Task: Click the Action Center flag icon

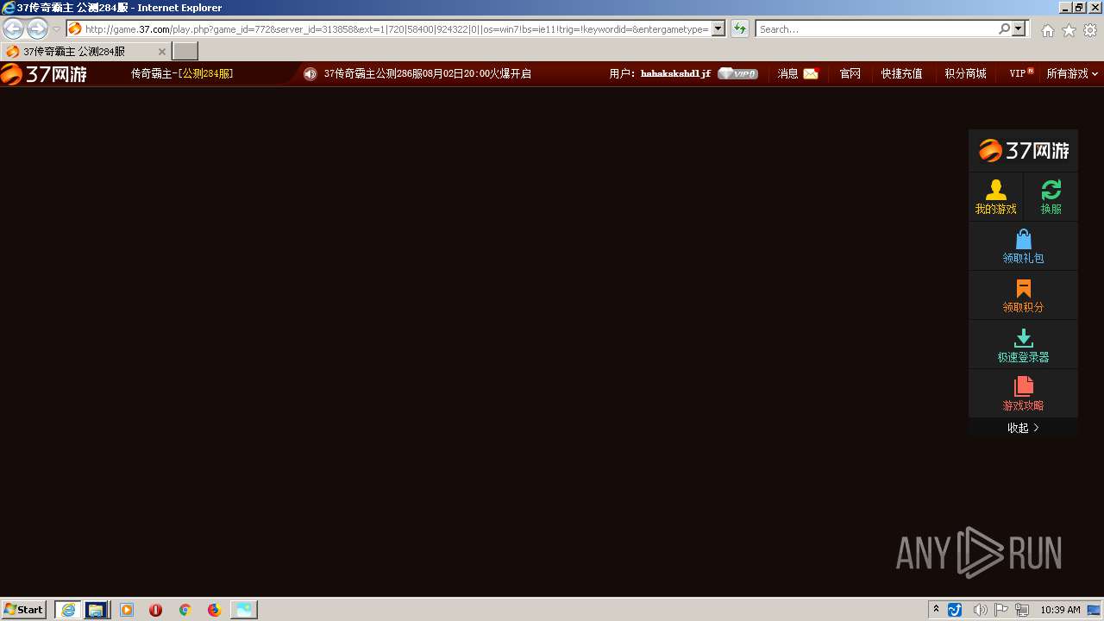Action: click(1001, 610)
